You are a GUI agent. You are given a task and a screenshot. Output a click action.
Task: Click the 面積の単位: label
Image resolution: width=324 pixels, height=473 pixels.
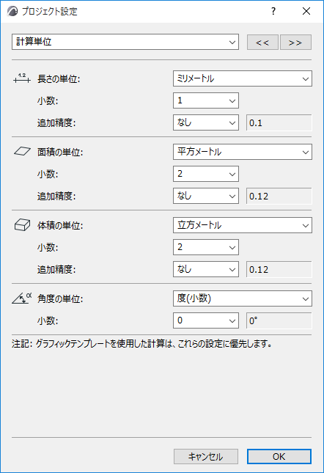(60, 152)
